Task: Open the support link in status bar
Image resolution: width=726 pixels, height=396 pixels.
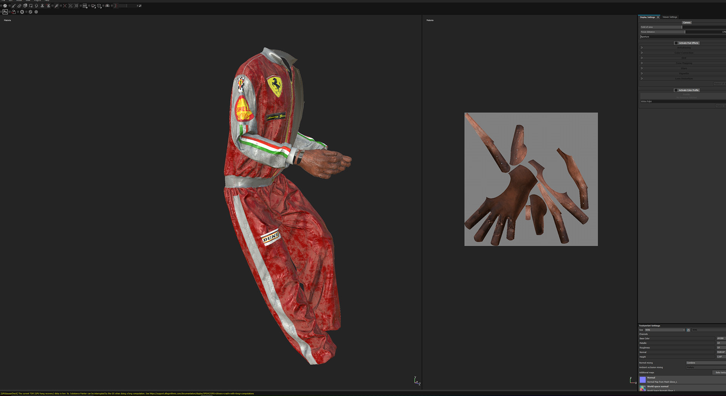Action: [202, 394]
